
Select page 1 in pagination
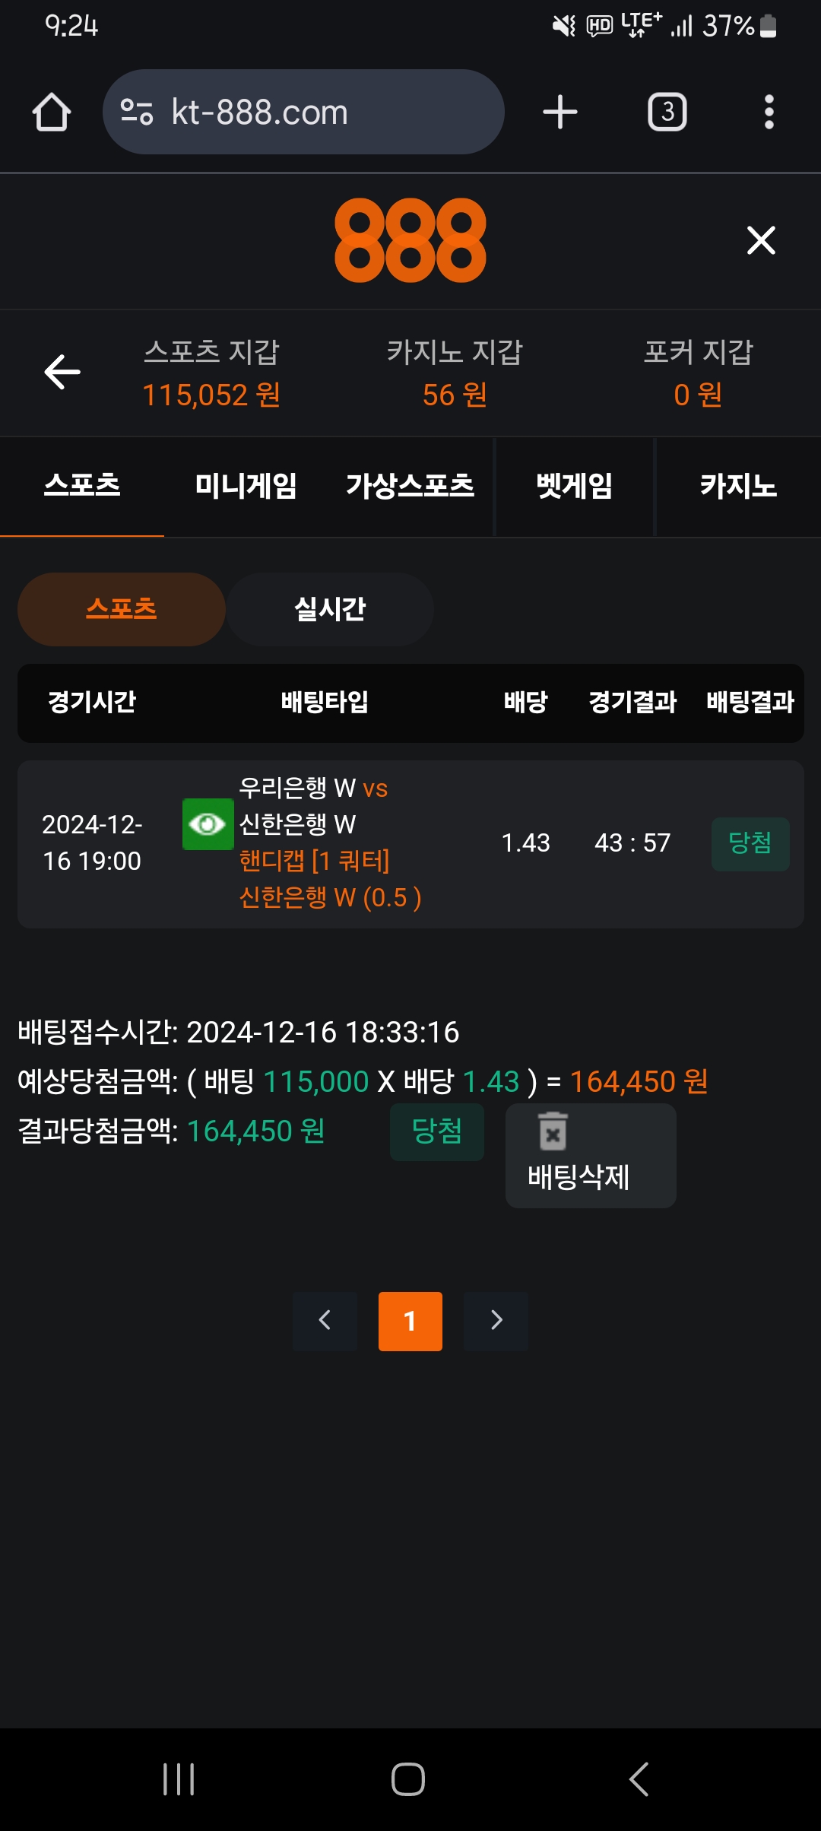click(410, 1321)
